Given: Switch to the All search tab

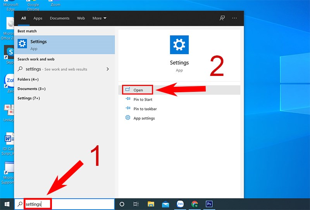Looking at the screenshot, I should (24, 18).
